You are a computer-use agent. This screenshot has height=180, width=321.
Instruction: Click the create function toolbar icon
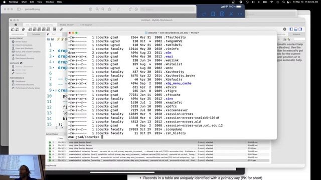tap(48, 29)
